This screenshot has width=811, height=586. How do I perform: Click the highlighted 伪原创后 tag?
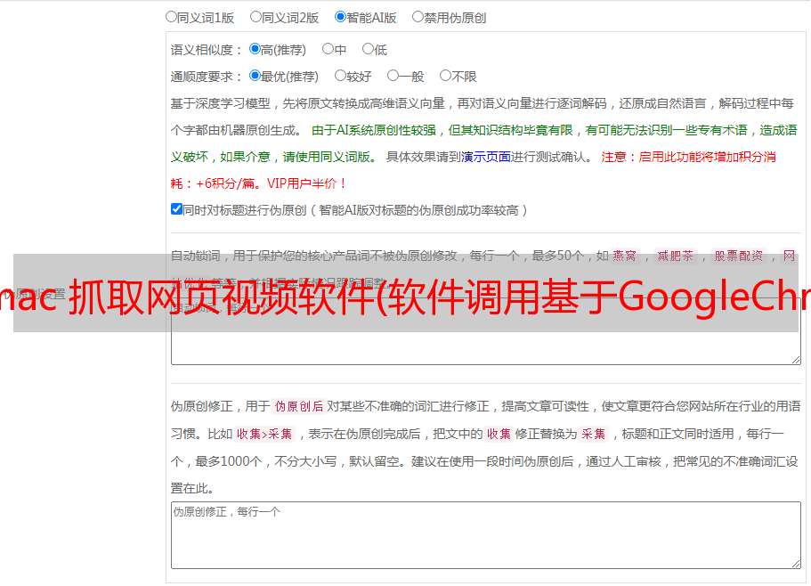coord(299,406)
